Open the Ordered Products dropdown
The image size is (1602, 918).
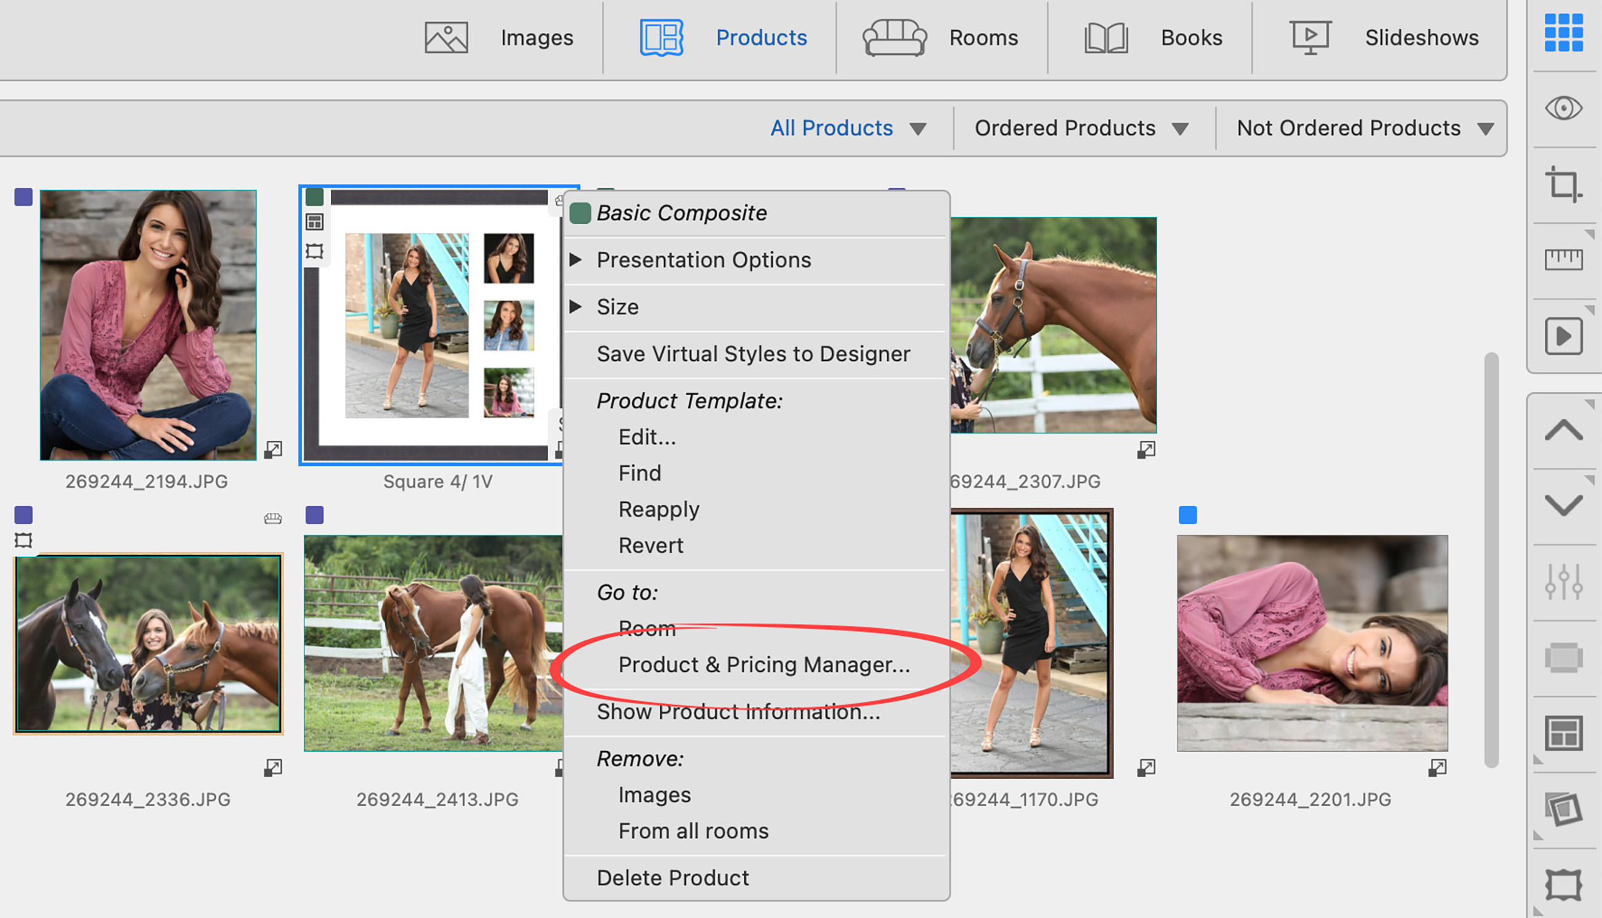coord(1081,128)
